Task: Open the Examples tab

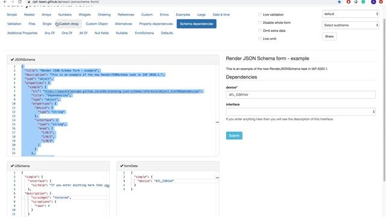Action: point(183,14)
